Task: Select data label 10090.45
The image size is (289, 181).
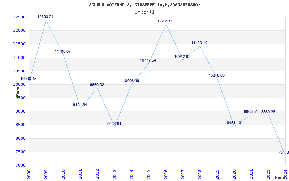Action: (29, 79)
